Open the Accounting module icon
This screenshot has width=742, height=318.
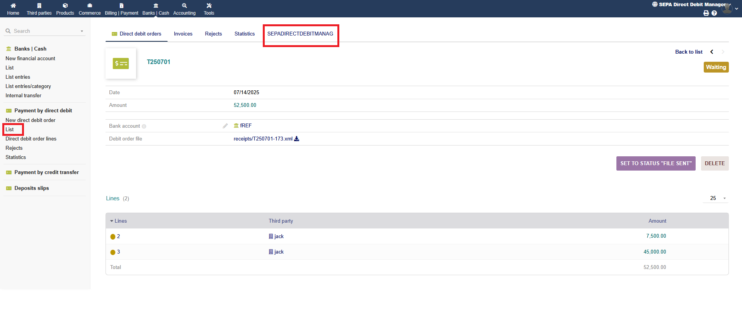(x=184, y=6)
